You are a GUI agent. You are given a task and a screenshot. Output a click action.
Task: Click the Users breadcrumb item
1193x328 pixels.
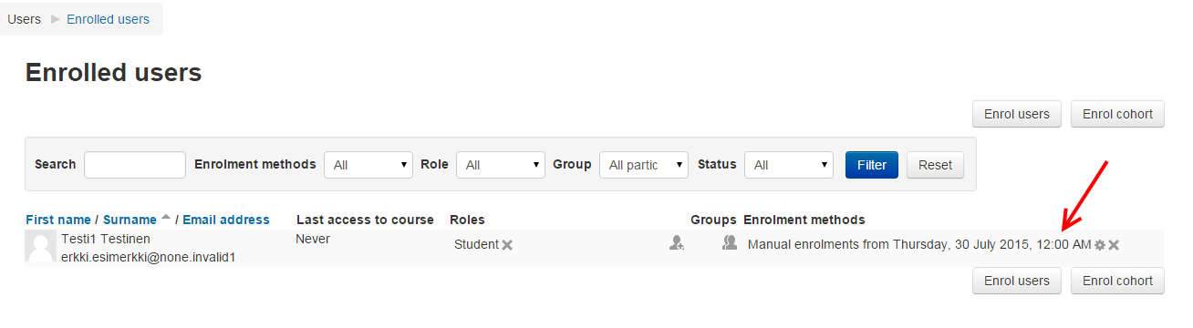click(24, 19)
